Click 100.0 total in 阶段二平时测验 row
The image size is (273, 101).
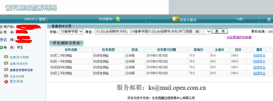pos(235,56)
